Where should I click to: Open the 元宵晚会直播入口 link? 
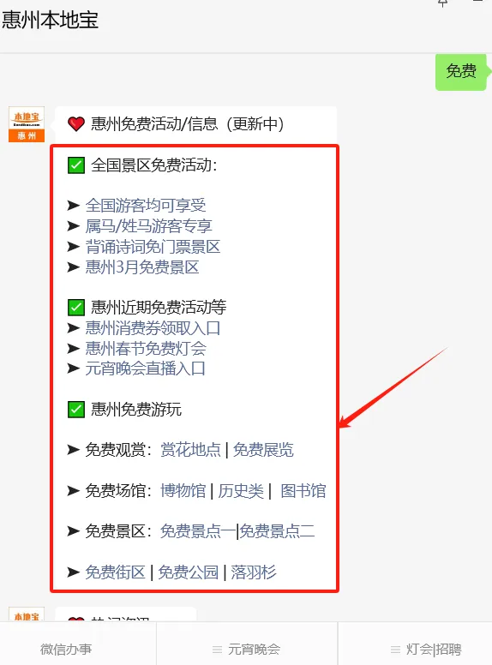(145, 368)
